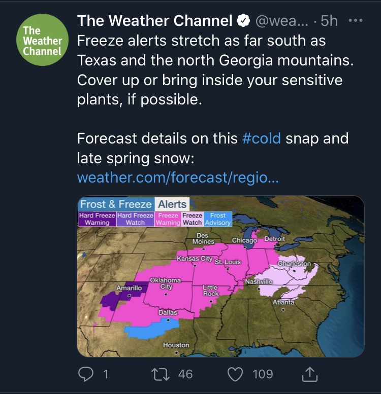The image size is (381, 394).
Task: Click the Freeze Warning pink legend swatch
Action: tap(168, 219)
